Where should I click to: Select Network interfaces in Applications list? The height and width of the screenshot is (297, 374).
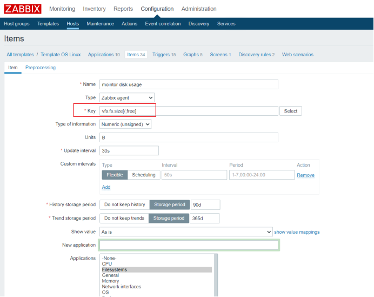pyautogui.click(x=157, y=287)
